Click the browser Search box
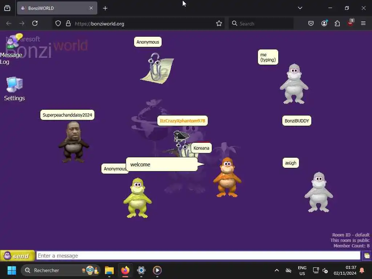 (261, 24)
